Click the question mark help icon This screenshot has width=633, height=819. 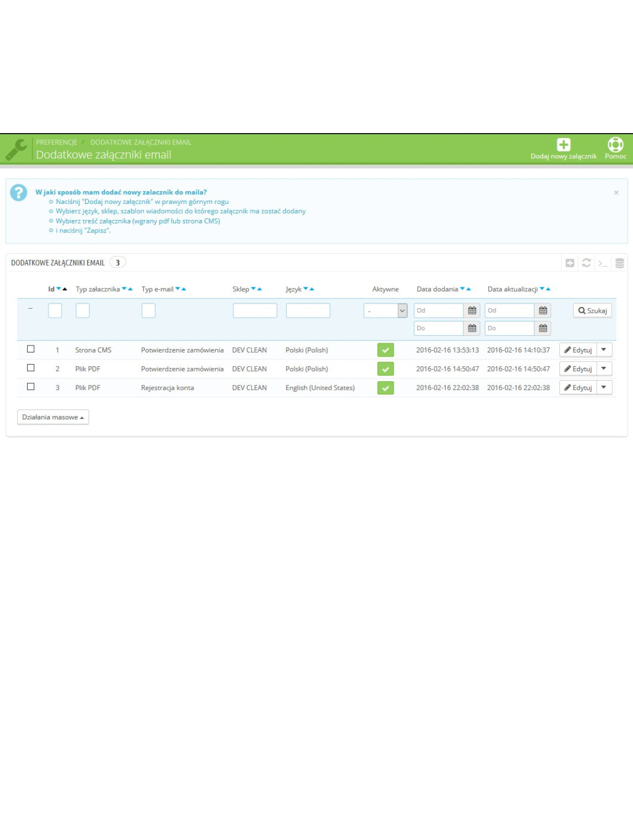[x=18, y=192]
